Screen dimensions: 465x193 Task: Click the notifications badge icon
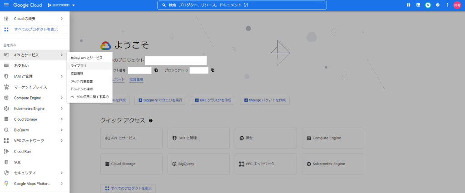tap(428, 5)
